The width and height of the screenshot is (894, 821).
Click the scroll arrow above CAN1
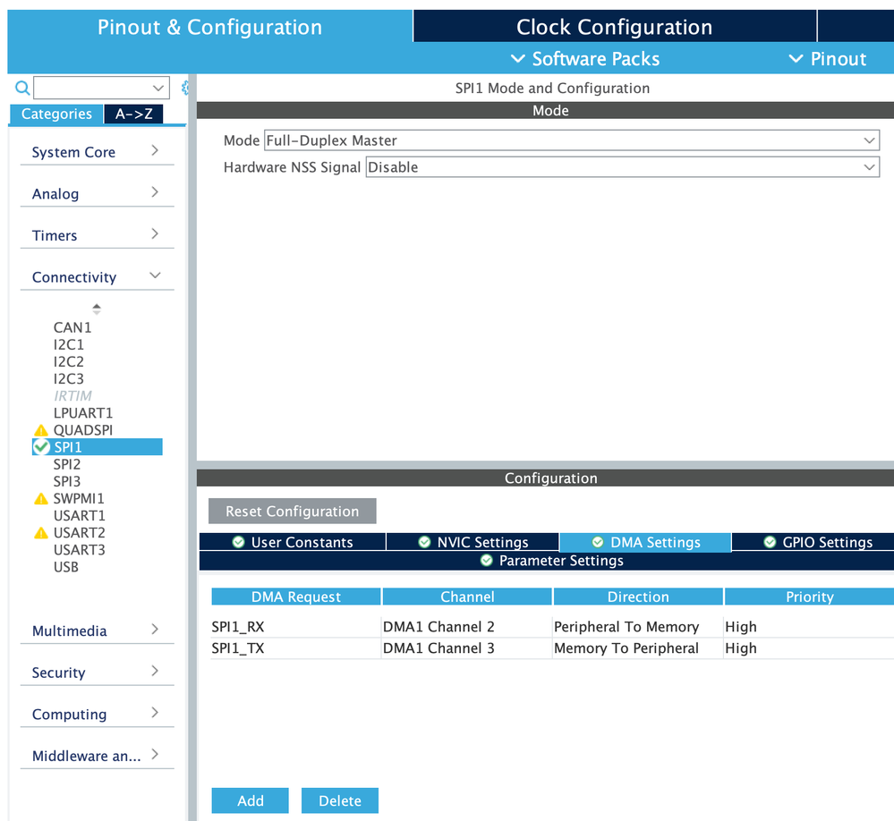click(96, 304)
